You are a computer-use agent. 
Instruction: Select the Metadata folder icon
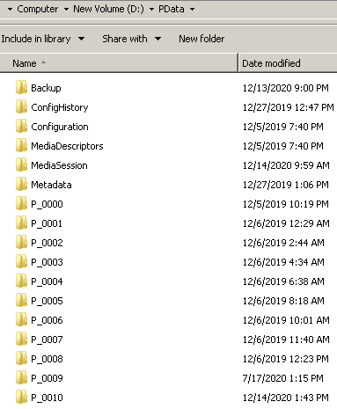21,184
